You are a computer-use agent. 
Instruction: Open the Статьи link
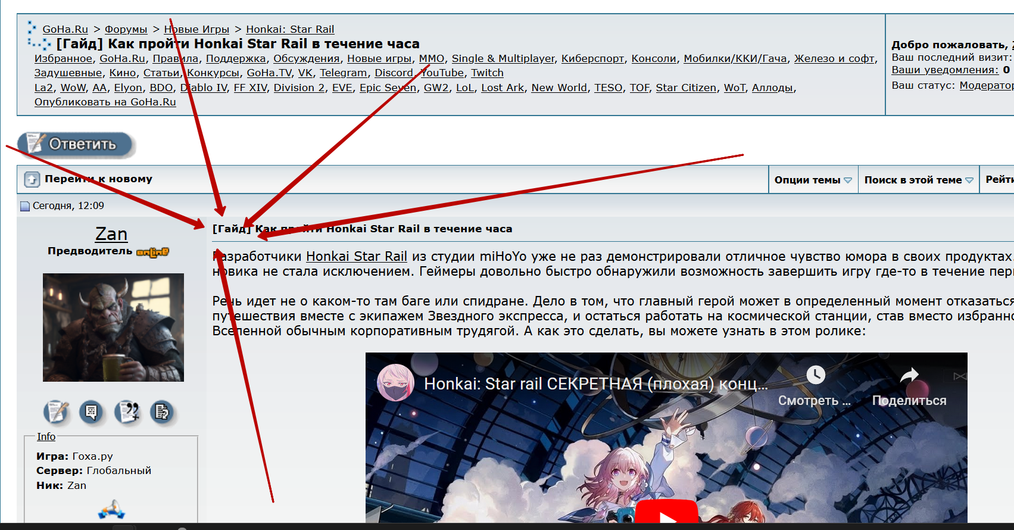click(161, 73)
